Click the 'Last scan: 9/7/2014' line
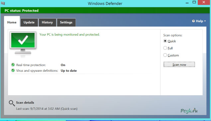 47,109
